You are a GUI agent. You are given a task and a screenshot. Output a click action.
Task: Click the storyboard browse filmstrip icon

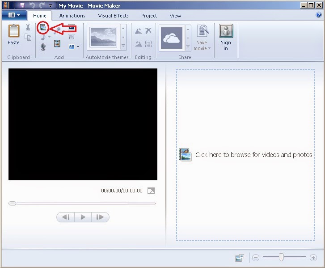click(185, 155)
